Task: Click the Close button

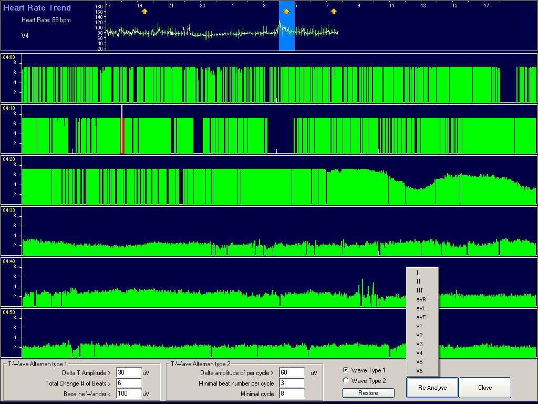Action: 484,388
